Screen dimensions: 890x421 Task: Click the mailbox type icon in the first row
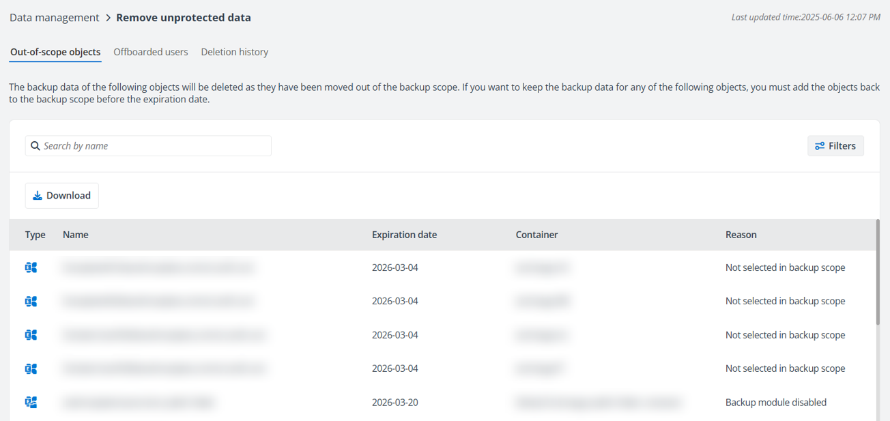pyautogui.click(x=31, y=267)
